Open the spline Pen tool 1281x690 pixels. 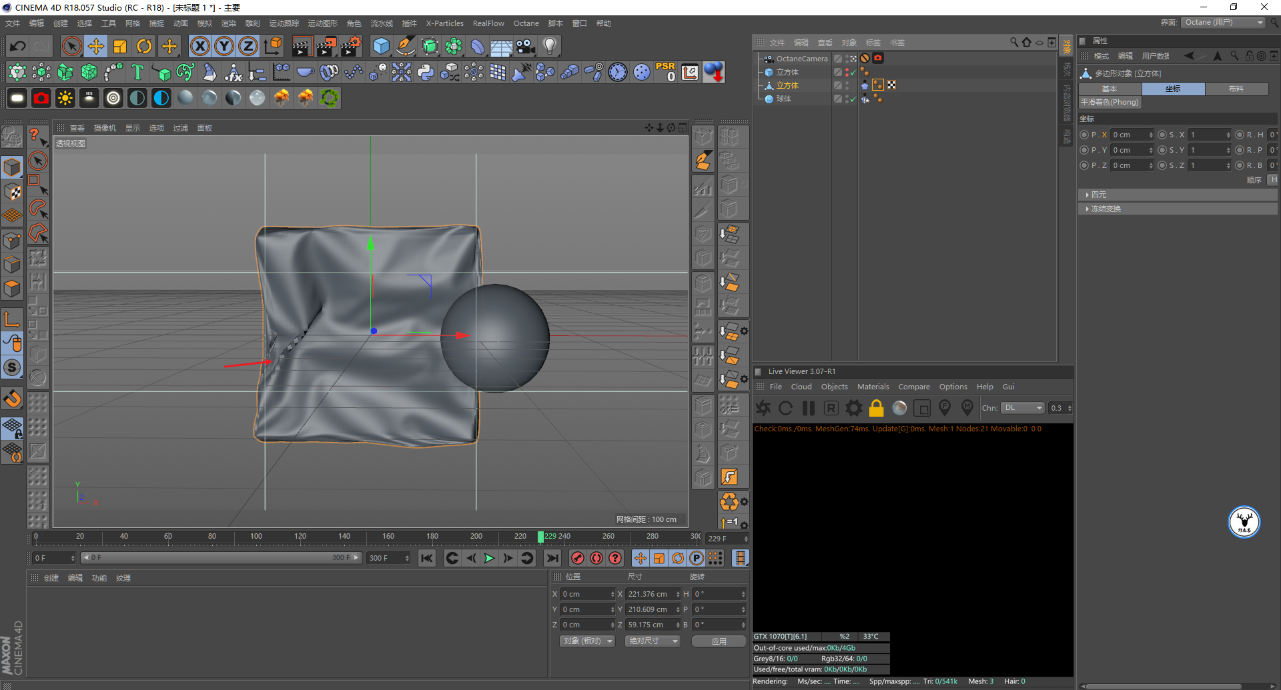(x=405, y=46)
